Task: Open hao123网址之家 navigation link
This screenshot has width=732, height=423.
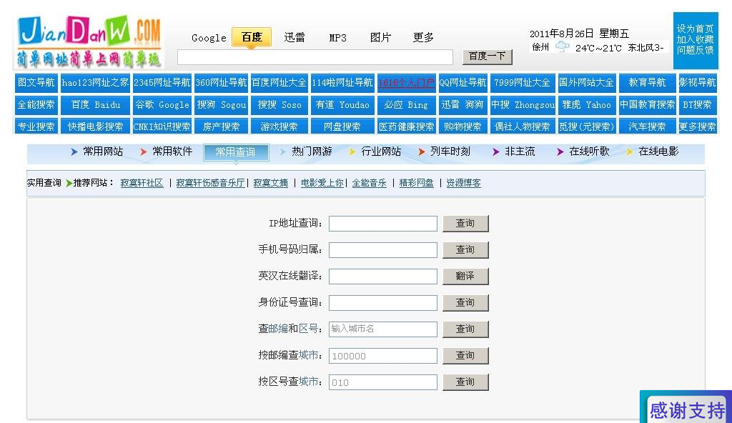Action: click(x=95, y=83)
